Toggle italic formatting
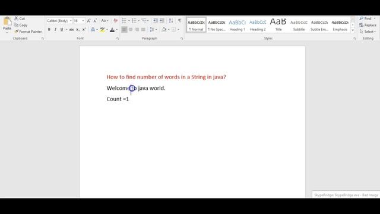This screenshot has width=380, height=214. click(55, 30)
